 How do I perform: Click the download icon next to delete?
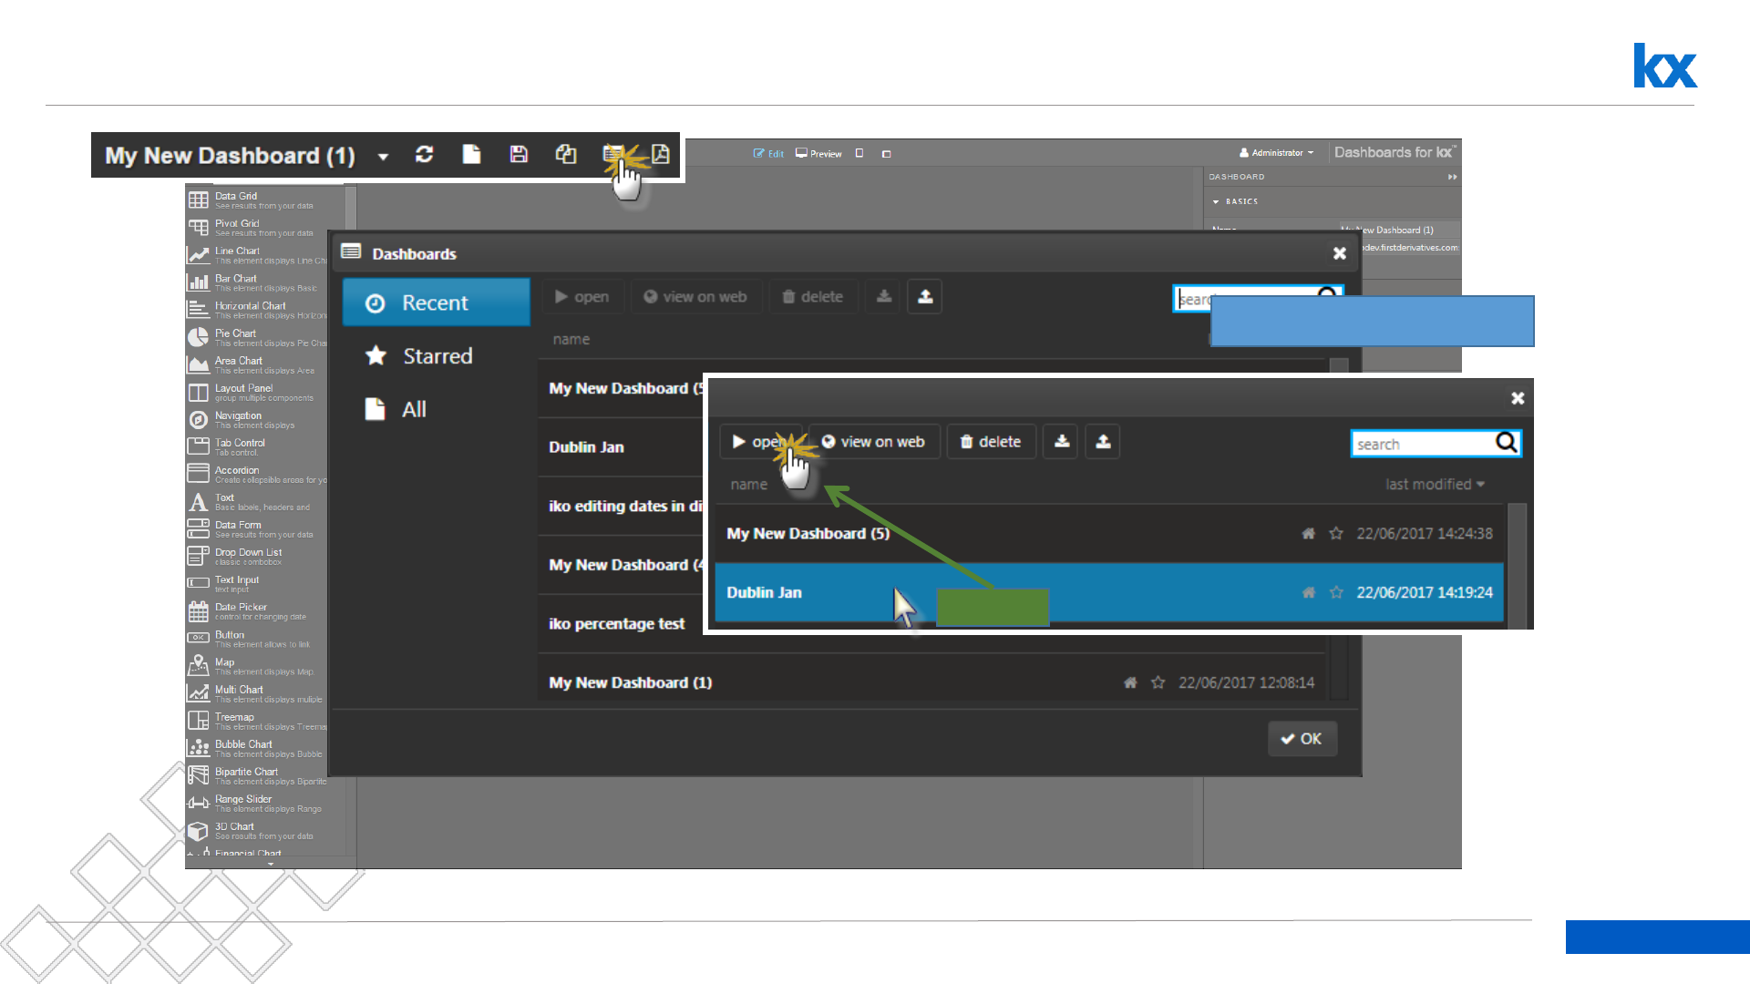pyautogui.click(x=1061, y=442)
